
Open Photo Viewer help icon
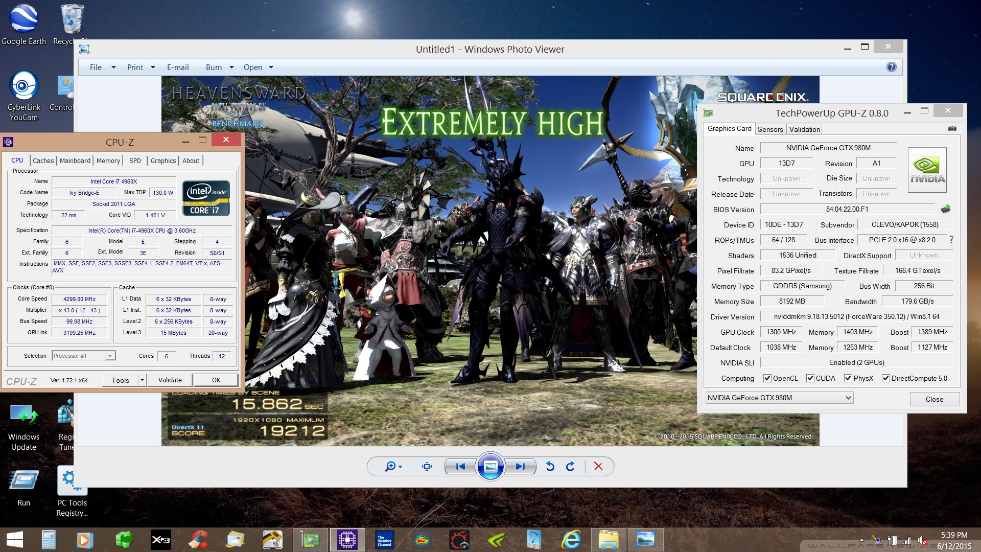click(x=892, y=67)
